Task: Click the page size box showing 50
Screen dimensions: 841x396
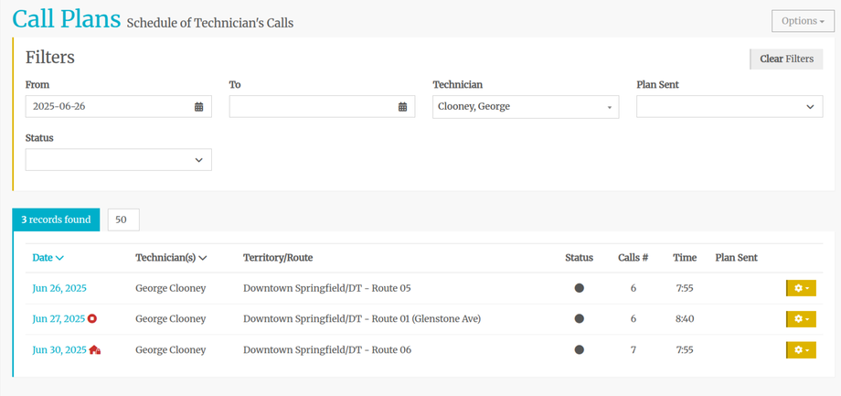Action: click(122, 219)
